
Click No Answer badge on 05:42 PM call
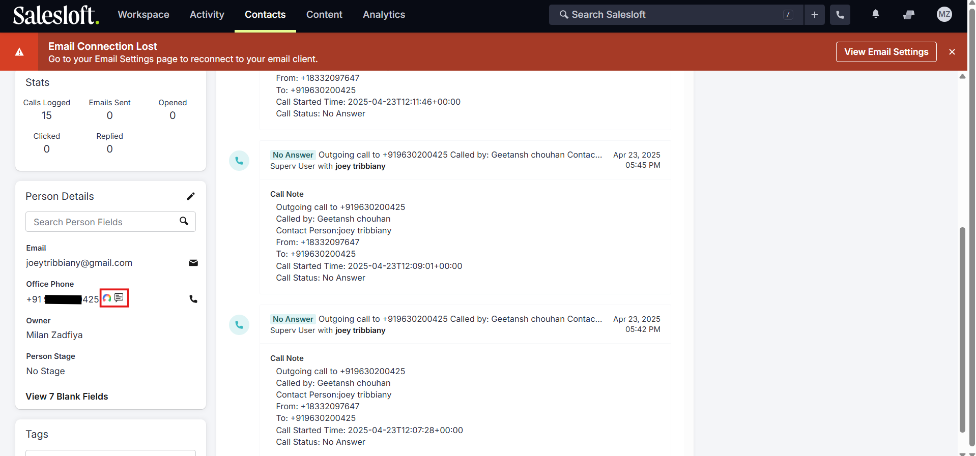293,319
